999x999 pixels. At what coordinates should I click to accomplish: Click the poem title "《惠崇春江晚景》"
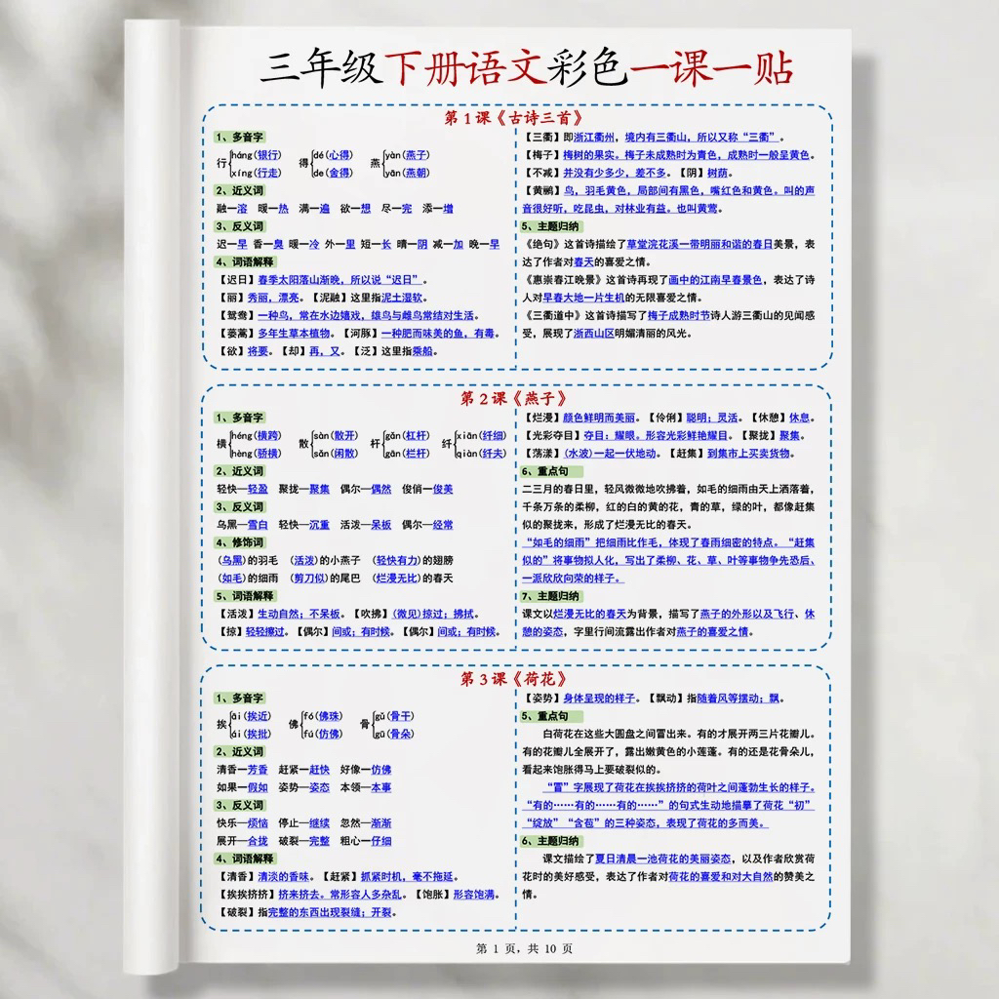[563, 280]
